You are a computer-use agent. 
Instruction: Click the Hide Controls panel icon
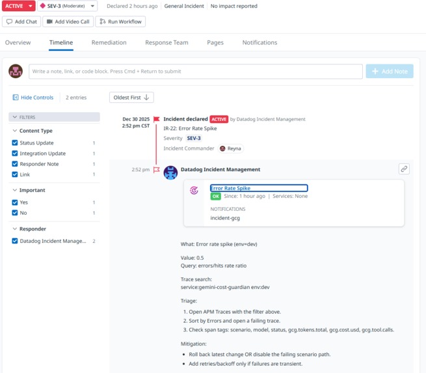(16, 98)
